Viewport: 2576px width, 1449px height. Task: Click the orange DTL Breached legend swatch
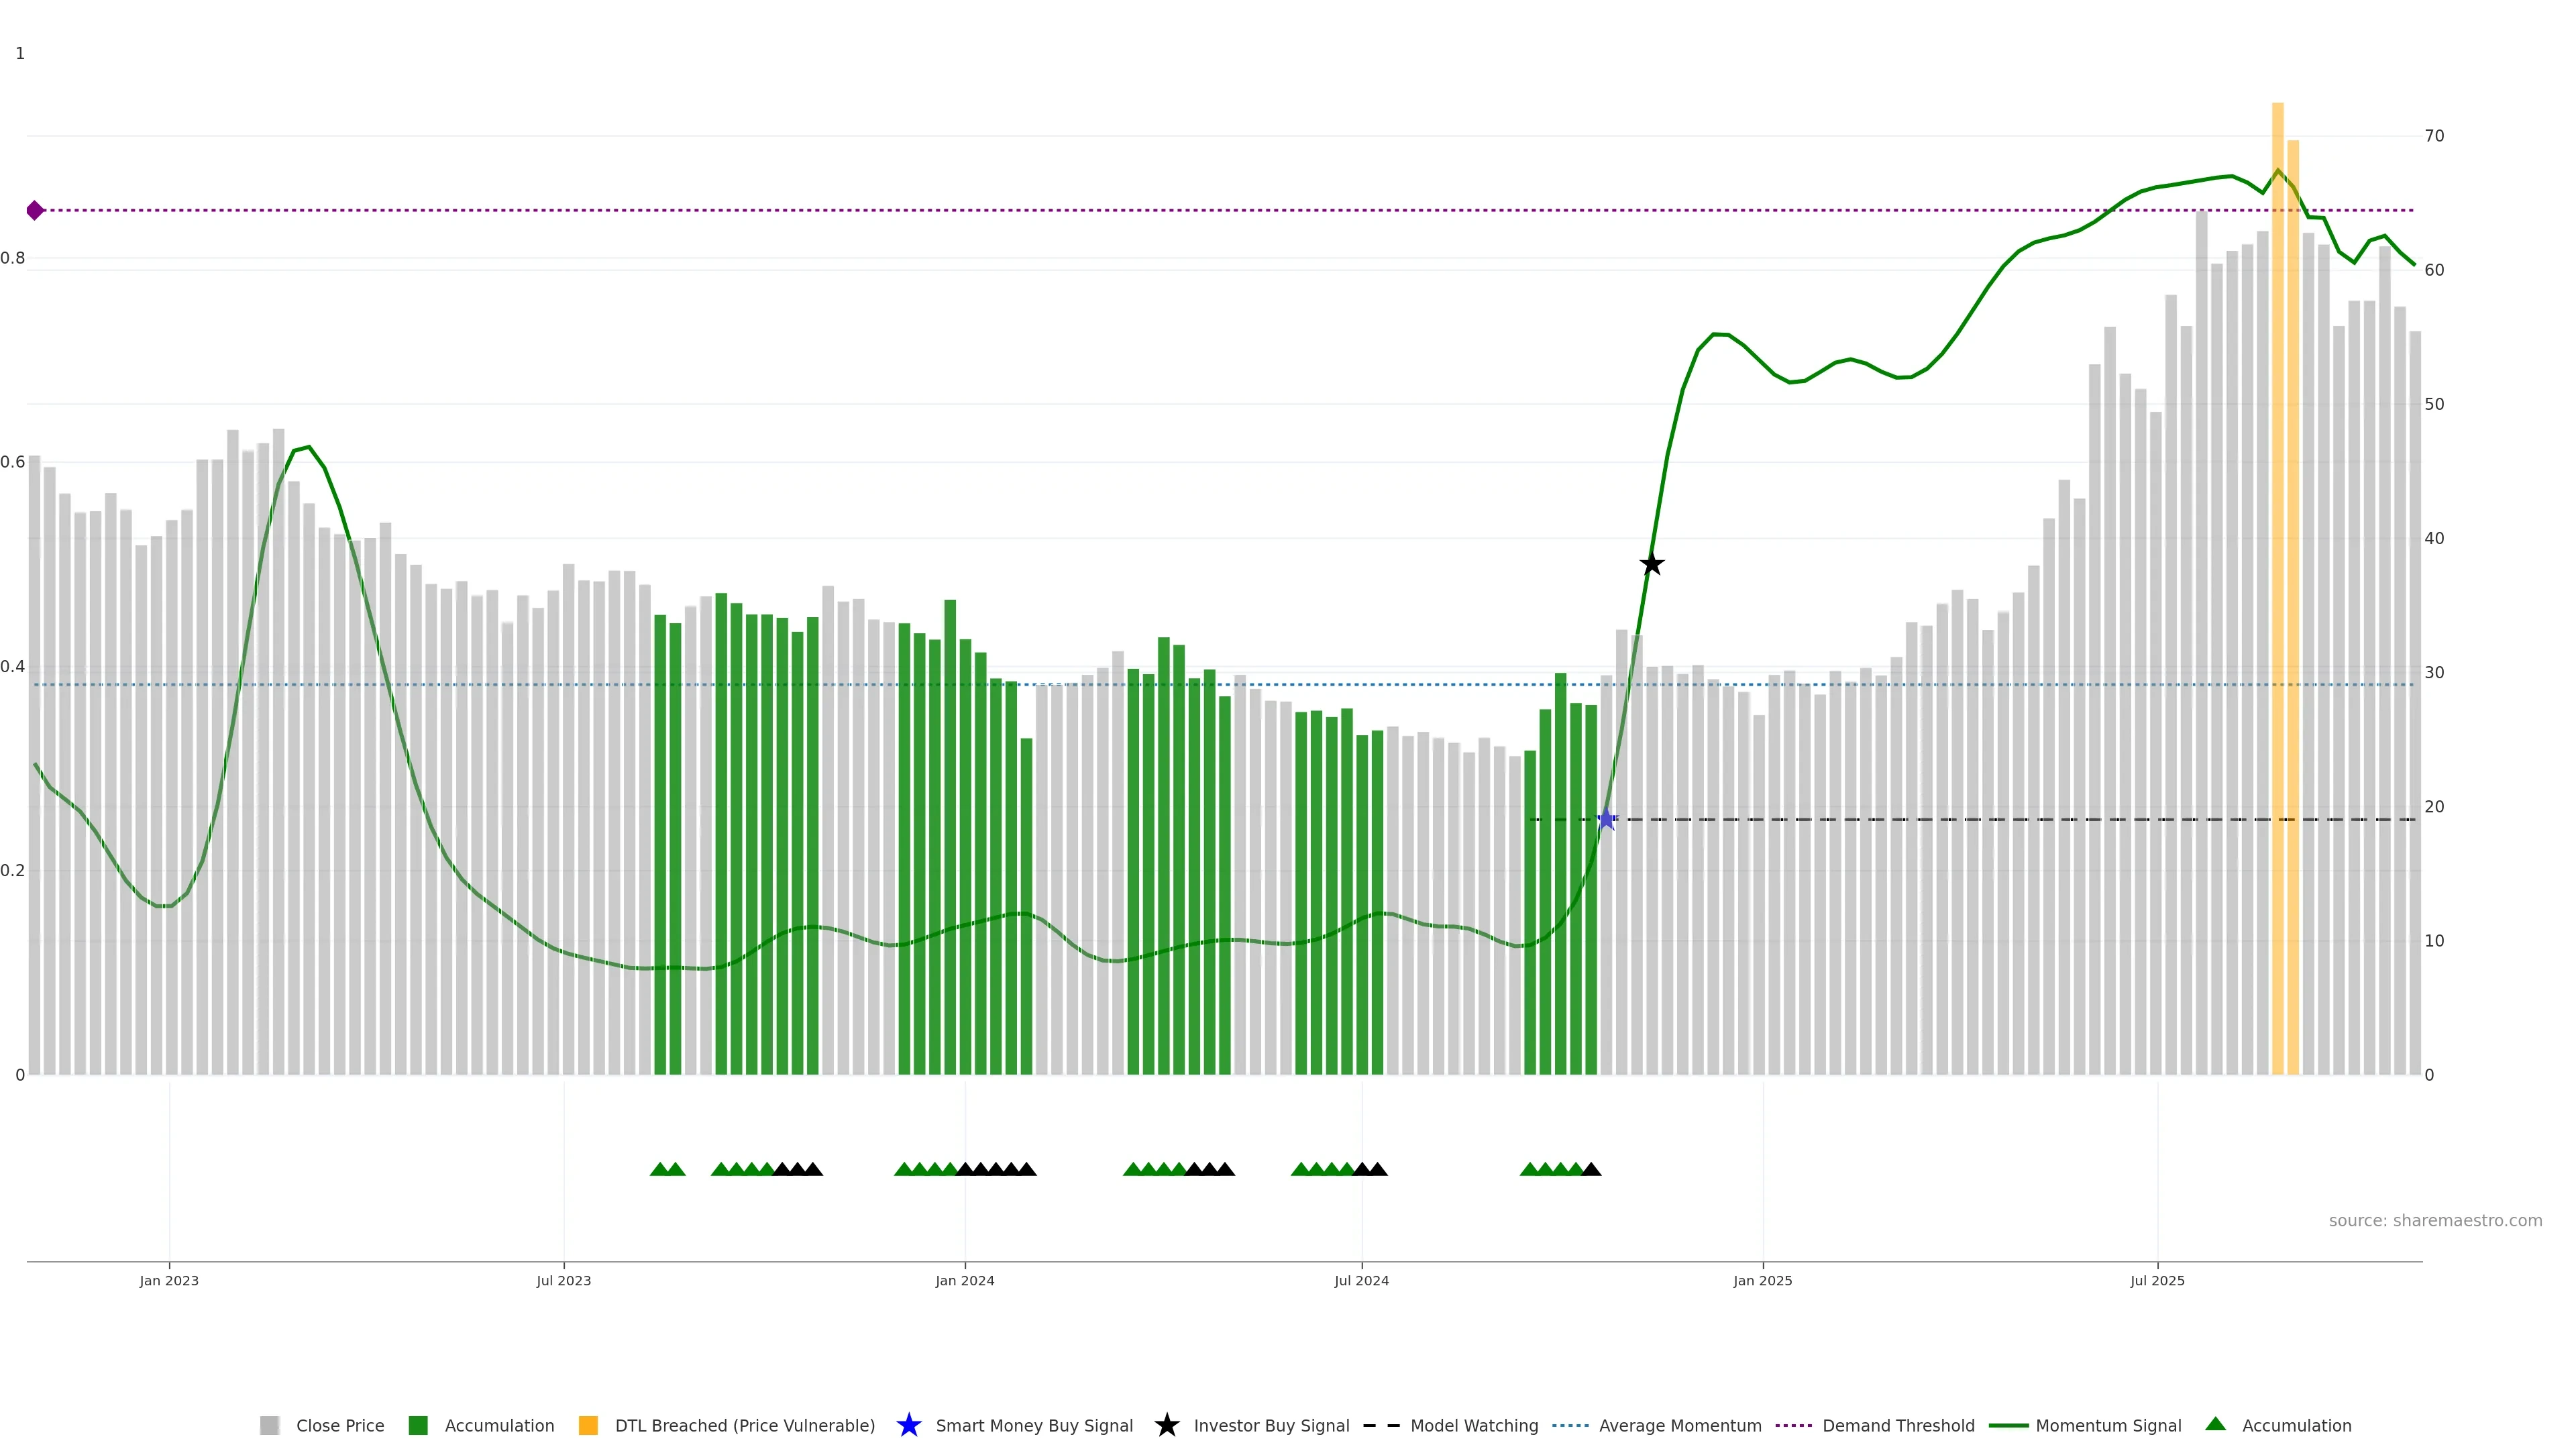point(588,1425)
